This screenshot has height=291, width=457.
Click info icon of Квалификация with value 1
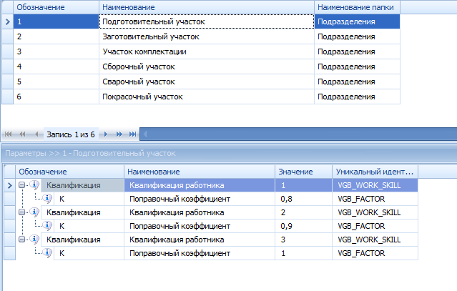tap(35, 186)
